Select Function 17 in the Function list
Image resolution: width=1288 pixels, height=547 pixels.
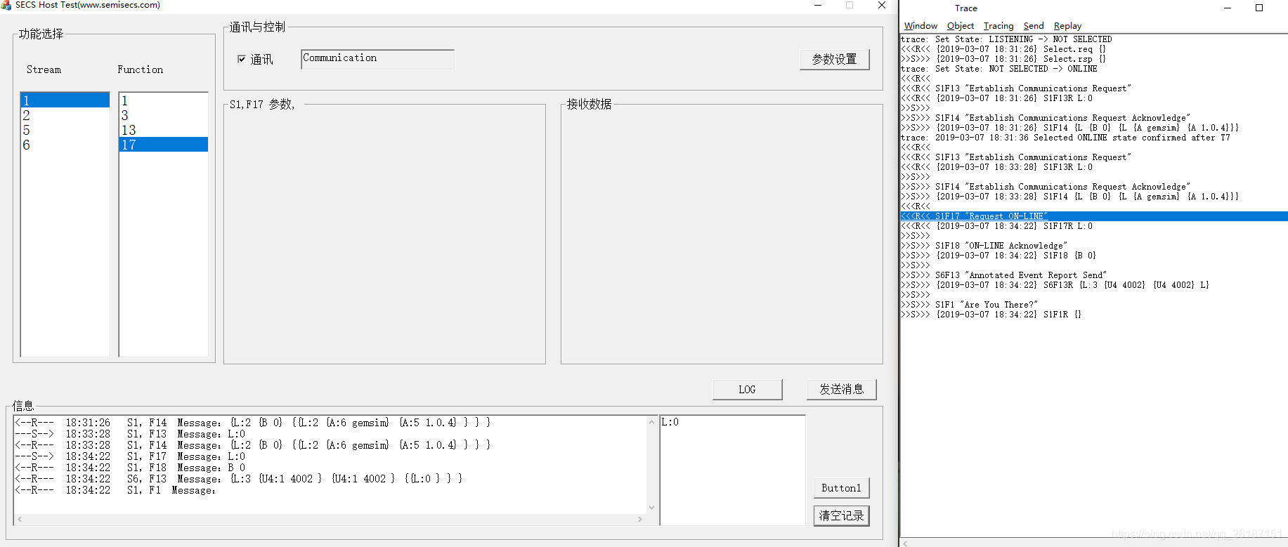tap(163, 145)
